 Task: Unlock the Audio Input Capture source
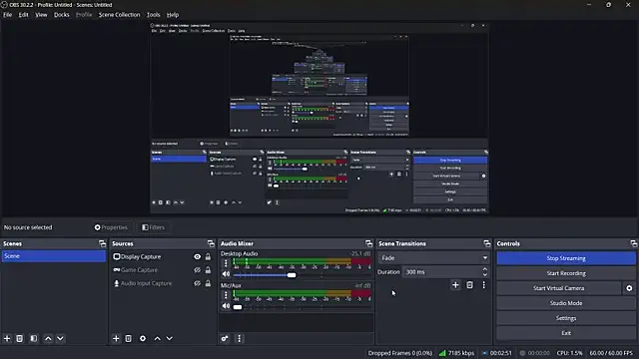[208, 283]
